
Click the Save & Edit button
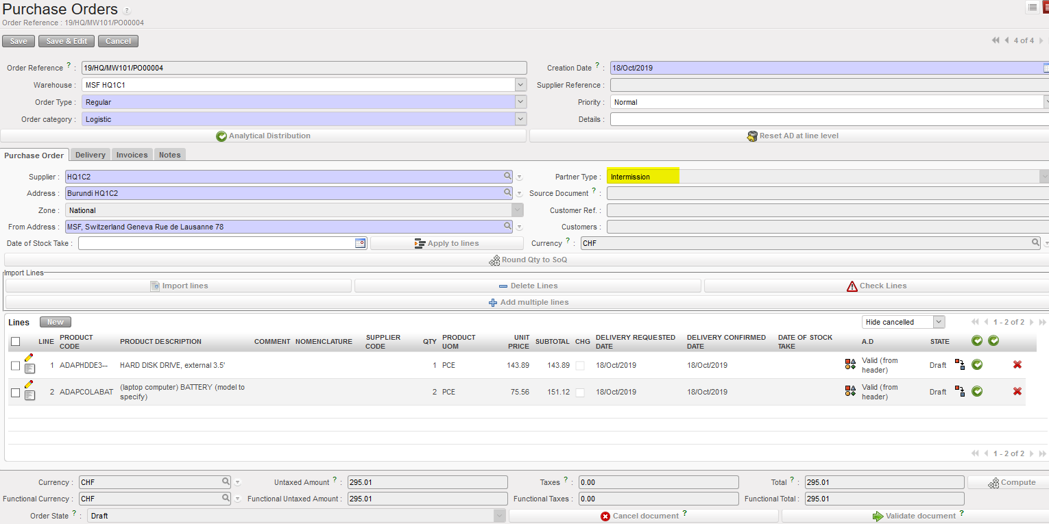pyautogui.click(x=67, y=41)
